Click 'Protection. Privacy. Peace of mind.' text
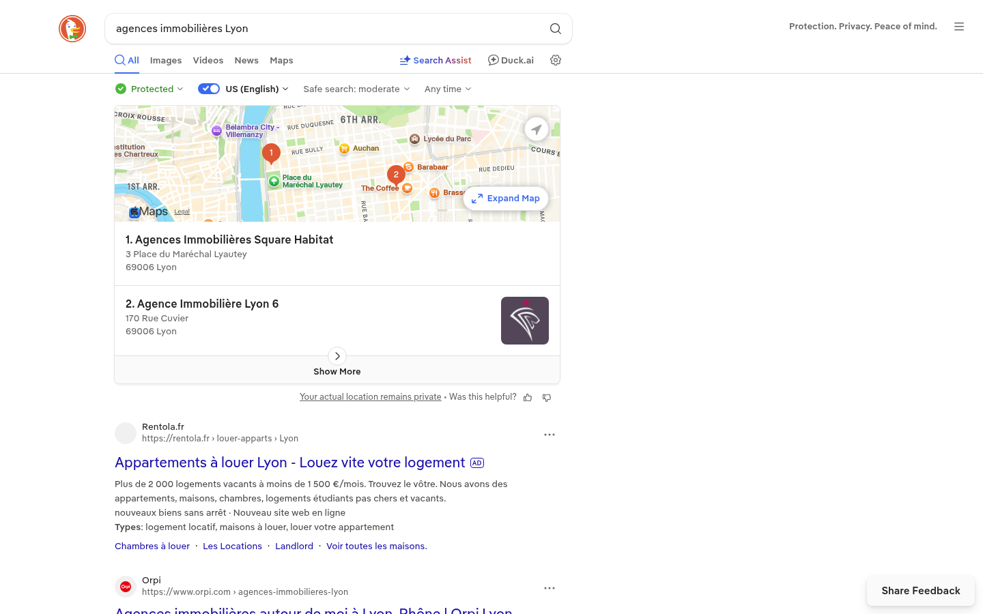The image size is (983, 614). (863, 27)
